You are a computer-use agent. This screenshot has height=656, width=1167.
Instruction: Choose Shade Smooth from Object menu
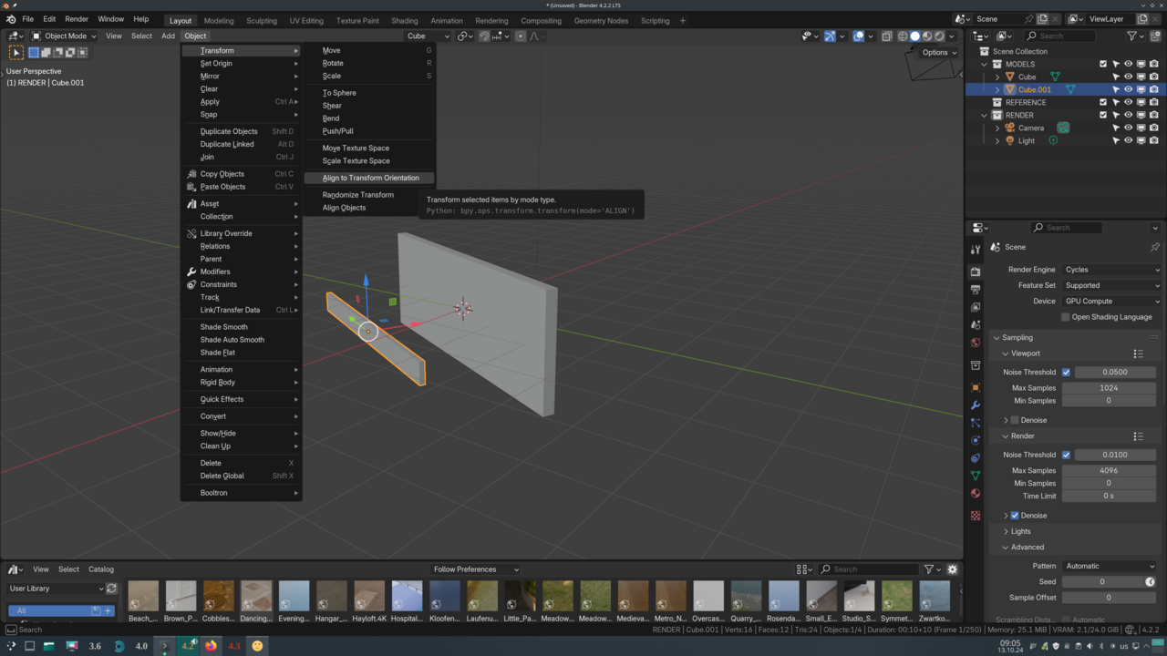(242, 327)
